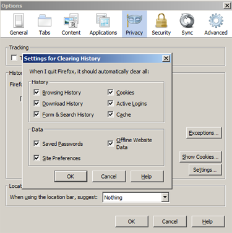Open the Security padlock icon pane
Screen dimensions: 232x233
click(161, 21)
